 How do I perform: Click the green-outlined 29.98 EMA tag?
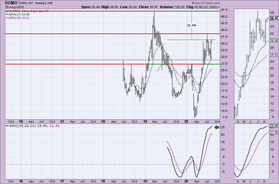(274, 41)
